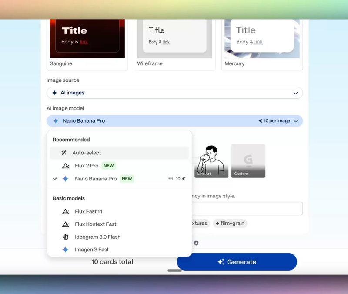Select the Custom image style thumbnail
Screen dimensions: 348x294
point(248,160)
